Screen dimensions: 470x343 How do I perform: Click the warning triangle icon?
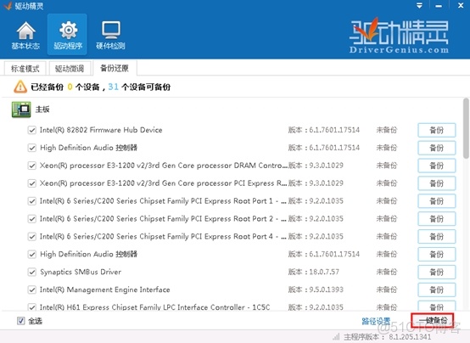[x=20, y=87]
